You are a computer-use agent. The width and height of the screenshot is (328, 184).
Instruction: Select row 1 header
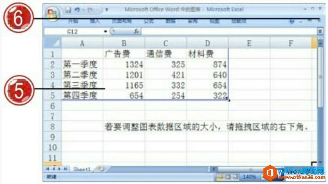tap(52, 54)
